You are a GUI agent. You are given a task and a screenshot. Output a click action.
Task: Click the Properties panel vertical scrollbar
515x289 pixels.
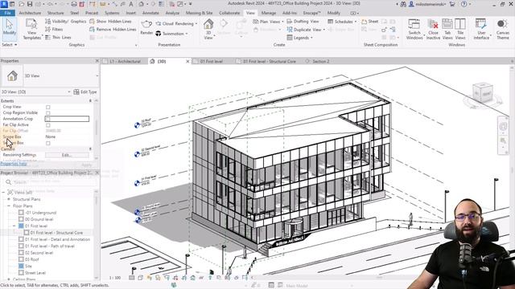[97, 128]
